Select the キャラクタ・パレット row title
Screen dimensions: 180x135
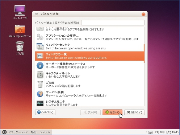point(58,73)
